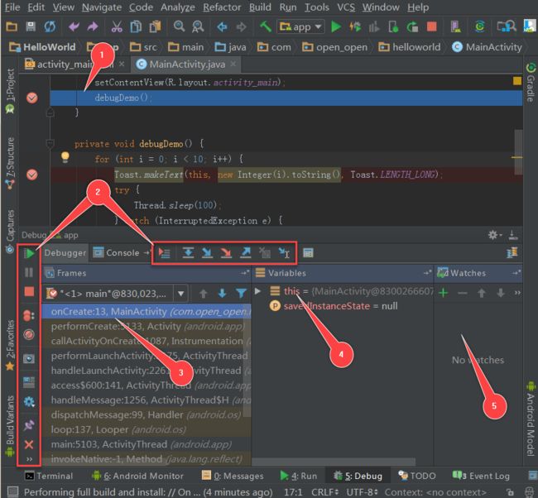The image size is (538, 498).
Task: Click the CRLF line separator selector
Action: [325, 492]
